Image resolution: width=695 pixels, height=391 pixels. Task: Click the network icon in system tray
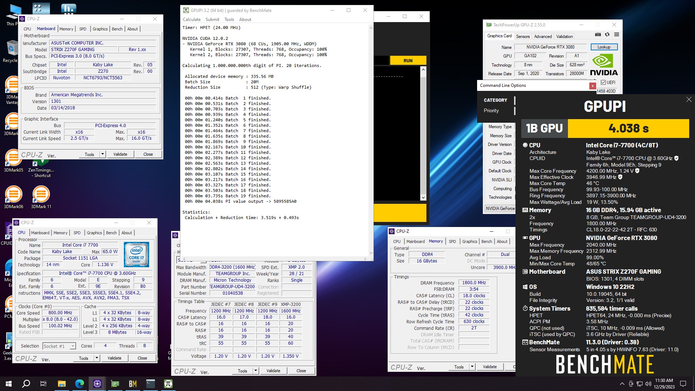pyautogui.click(x=640, y=384)
